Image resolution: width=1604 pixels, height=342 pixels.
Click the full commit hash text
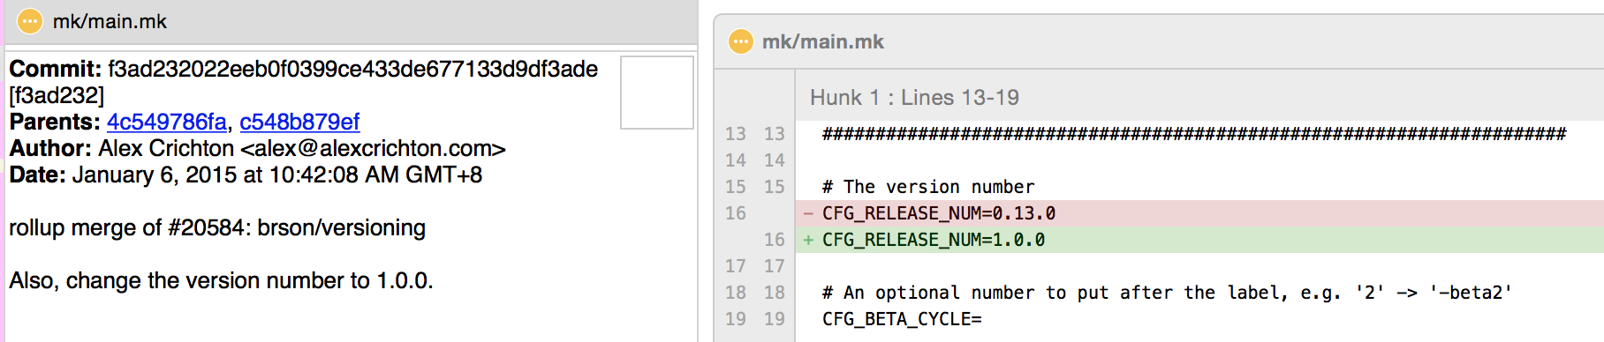(352, 69)
